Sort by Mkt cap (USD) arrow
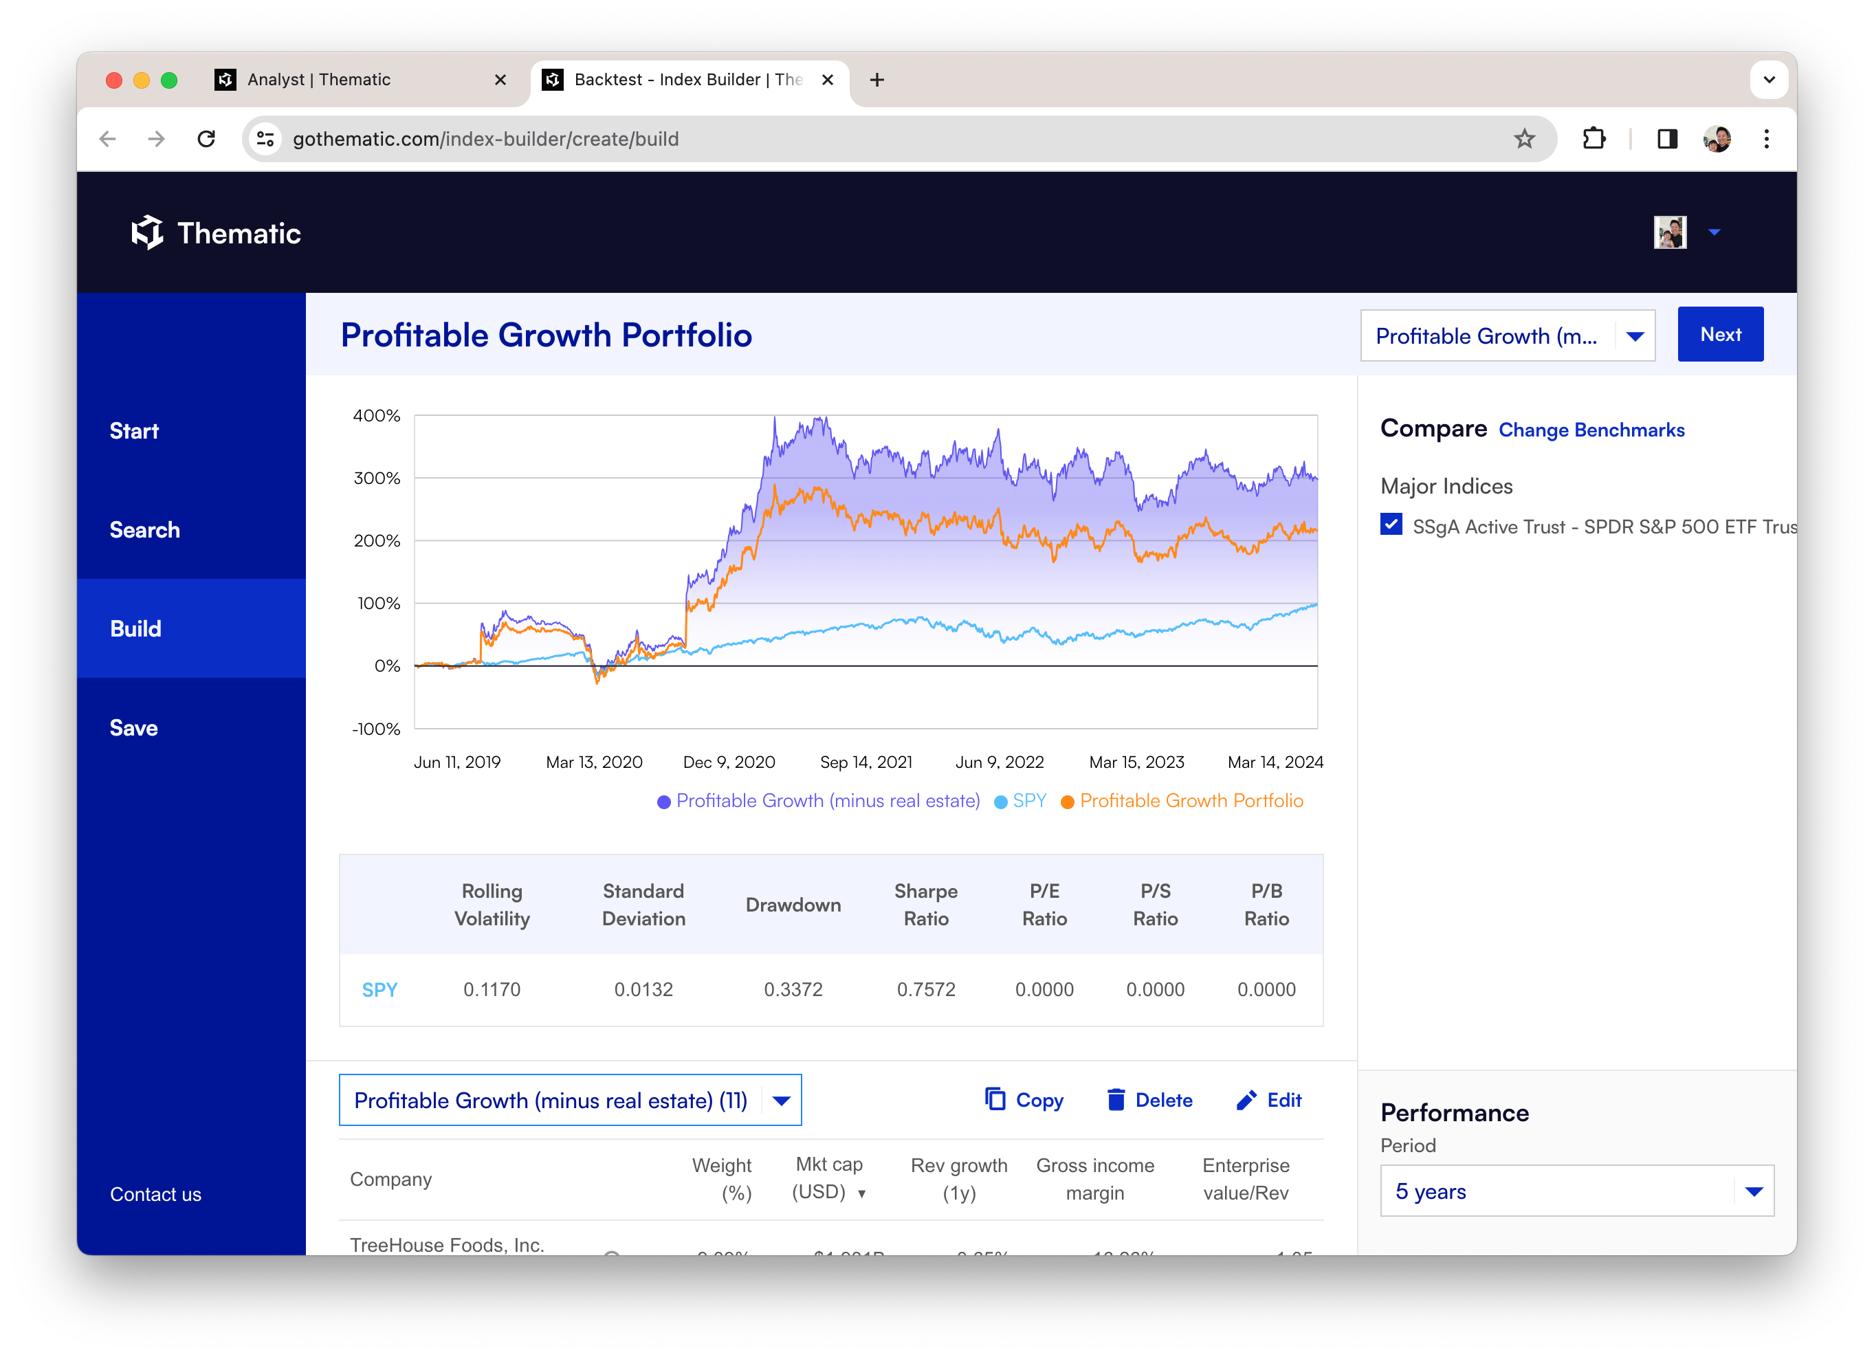 (862, 1193)
